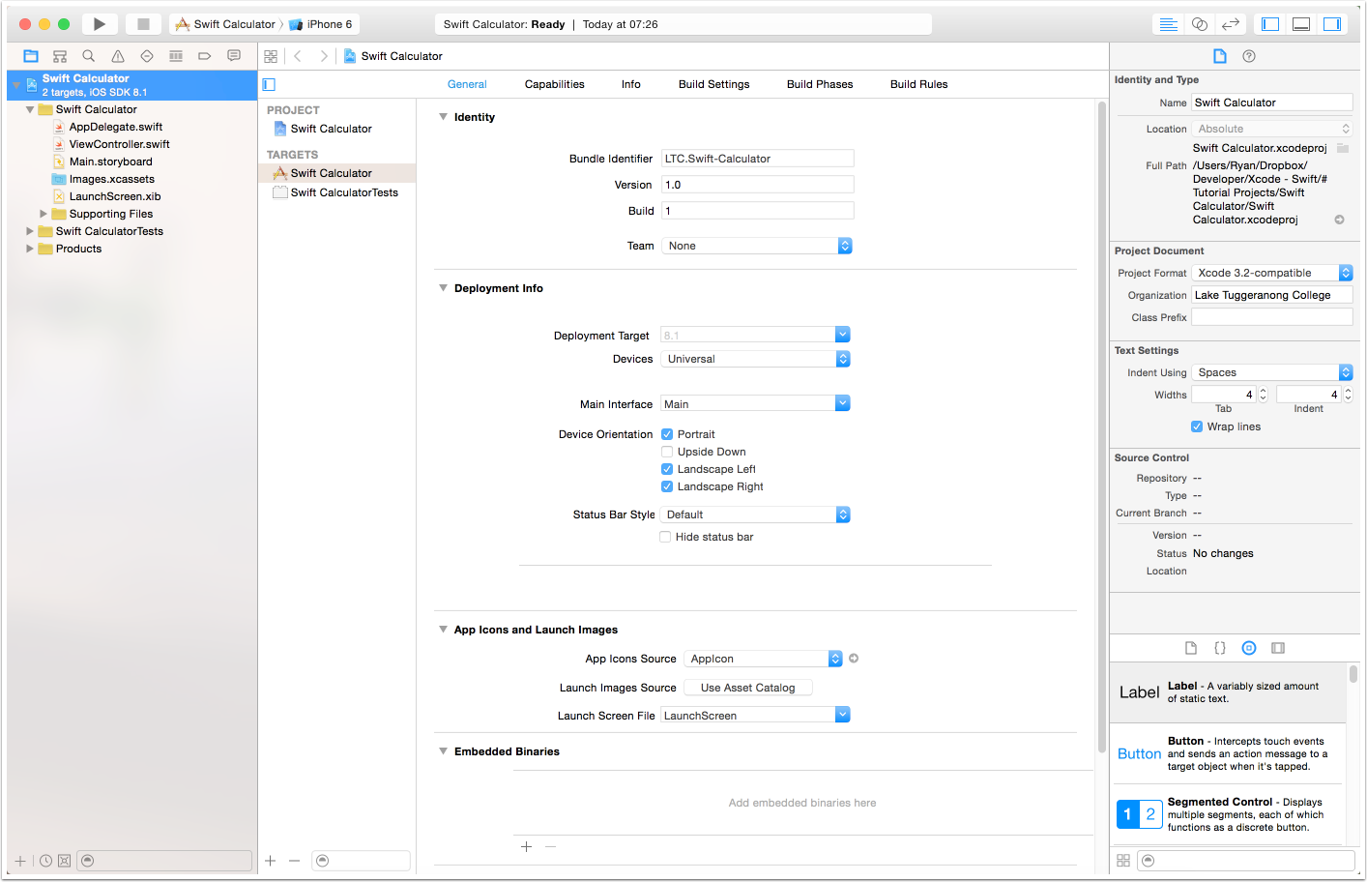Switch to the Info tab
Viewport: 1367px width, 882px height.
click(631, 84)
